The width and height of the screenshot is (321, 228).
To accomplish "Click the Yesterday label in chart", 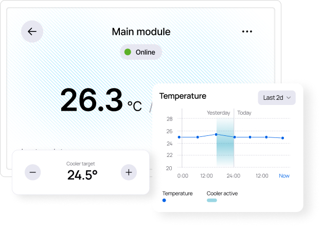I will (219, 113).
